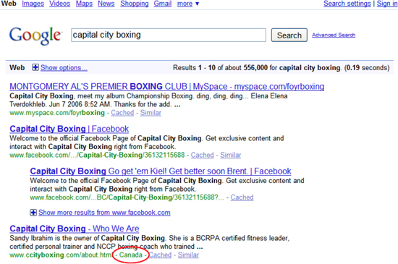The width and height of the screenshot is (398, 264).
Task: Click the www.myspace.com/foyrboxing green URL text
Action: [57, 113]
